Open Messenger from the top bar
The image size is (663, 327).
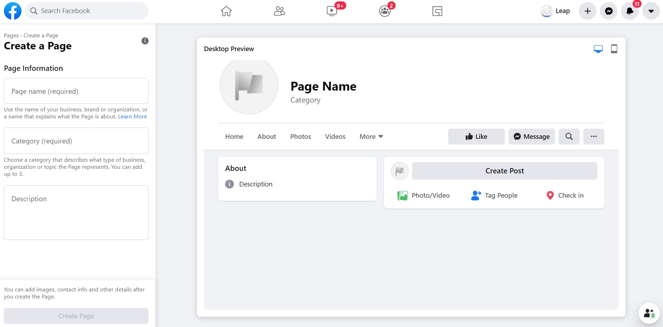608,11
